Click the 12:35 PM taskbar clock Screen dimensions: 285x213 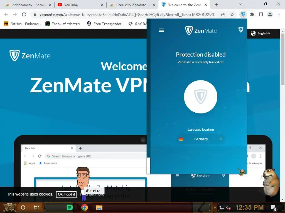pyautogui.click(x=249, y=207)
